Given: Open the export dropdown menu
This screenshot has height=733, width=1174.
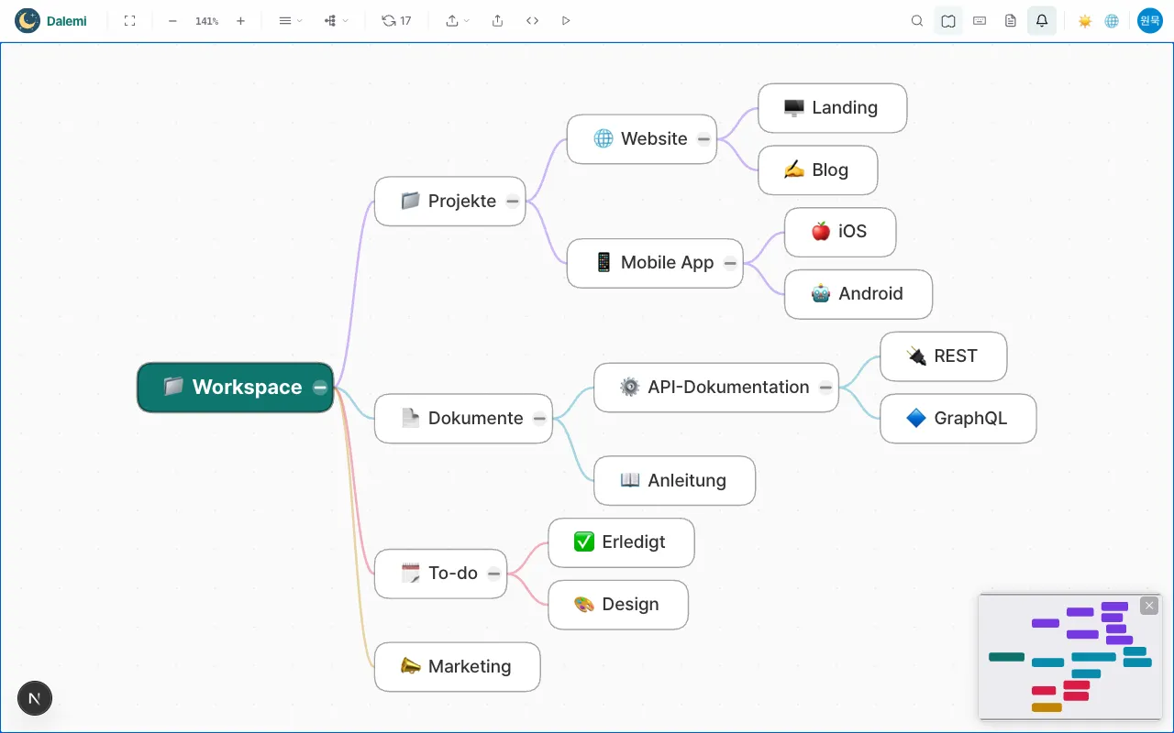Looking at the screenshot, I should click(x=457, y=20).
